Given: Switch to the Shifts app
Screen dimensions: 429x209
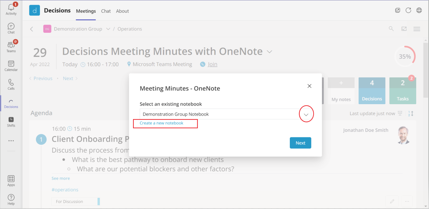Looking at the screenshot, I should [11, 121].
